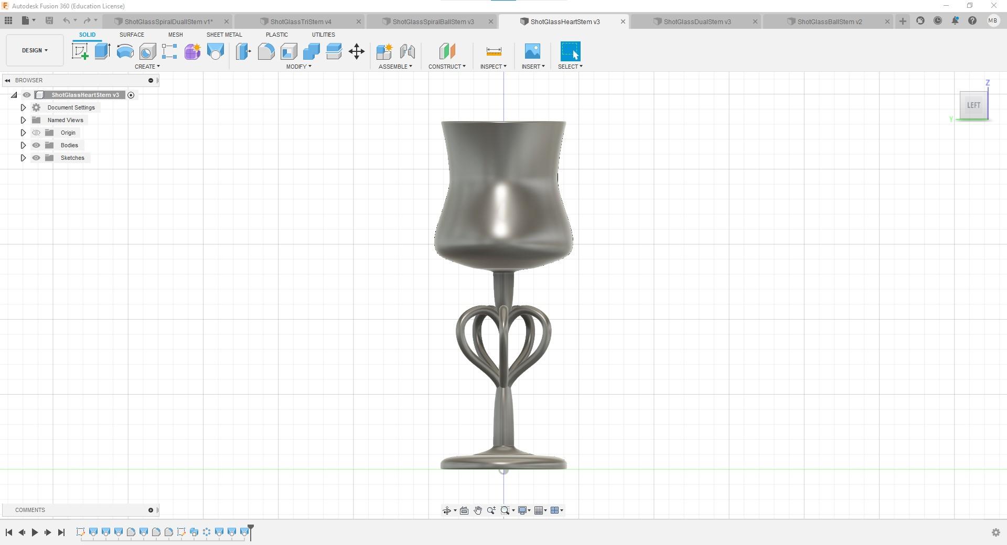The width and height of the screenshot is (1007, 545).
Task: Switch to the ShotGlassDualStem v3 document tab
Action: (697, 21)
